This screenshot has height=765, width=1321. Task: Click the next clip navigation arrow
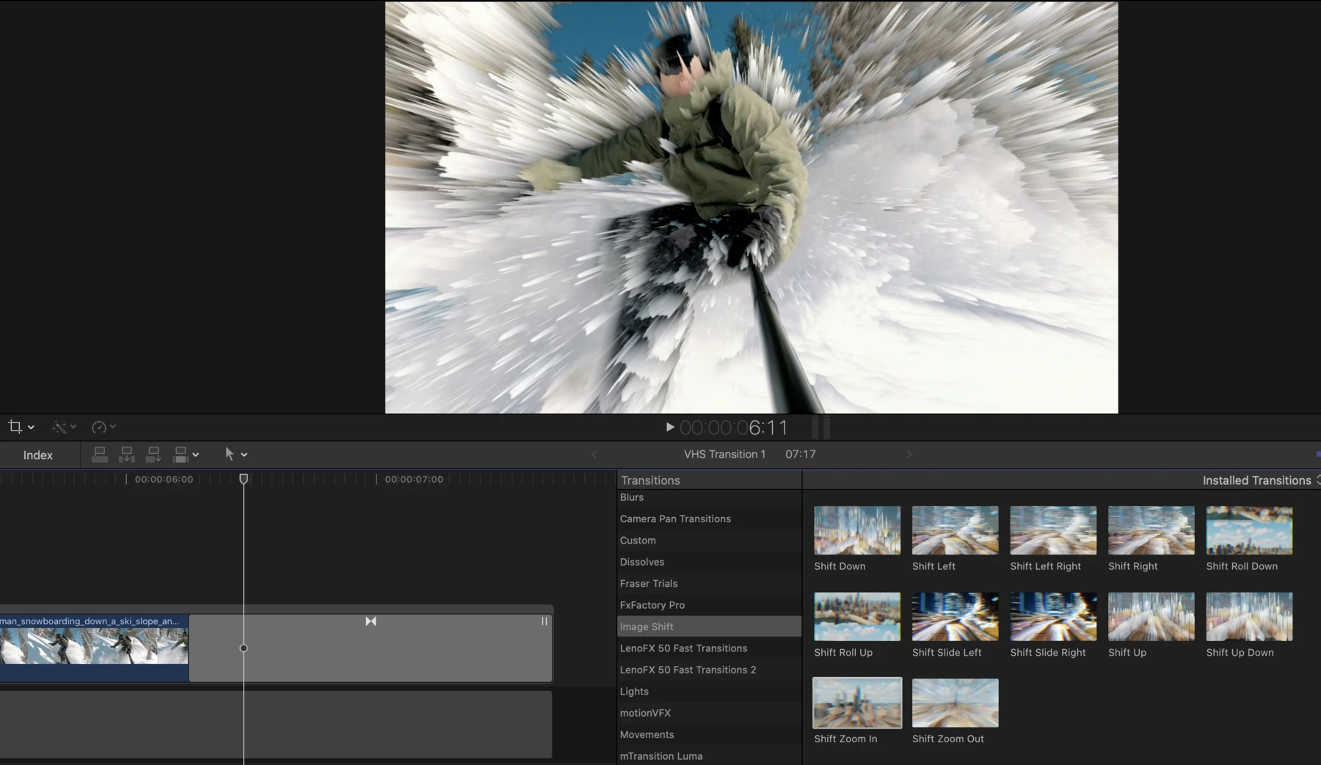(x=909, y=454)
